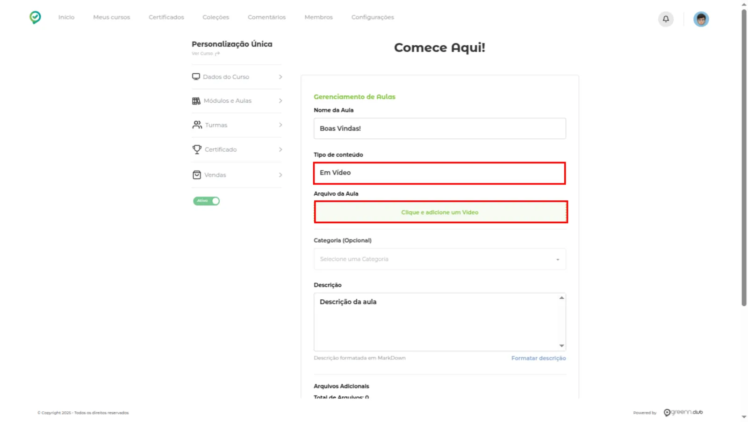The height and width of the screenshot is (422, 748).
Task: Open Coleções in top navigation
Action: click(216, 17)
